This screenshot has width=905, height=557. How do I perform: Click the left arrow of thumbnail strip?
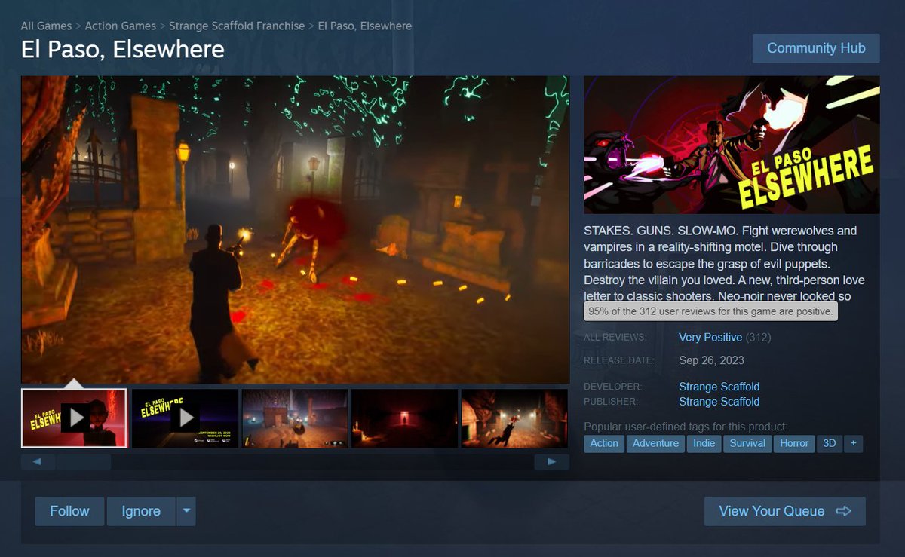point(38,462)
